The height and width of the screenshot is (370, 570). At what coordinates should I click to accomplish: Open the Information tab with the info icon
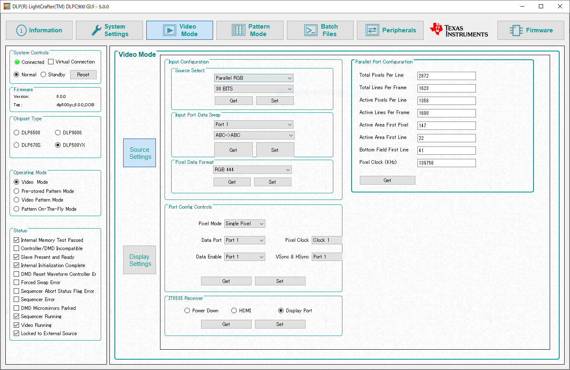pyautogui.click(x=39, y=30)
